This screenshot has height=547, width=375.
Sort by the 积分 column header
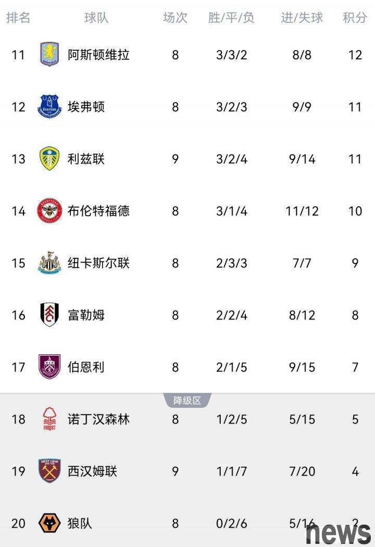click(x=355, y=18)
